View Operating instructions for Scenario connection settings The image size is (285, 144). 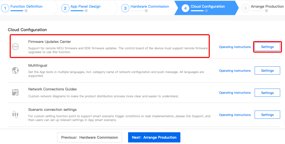click(x=235, y=115)
